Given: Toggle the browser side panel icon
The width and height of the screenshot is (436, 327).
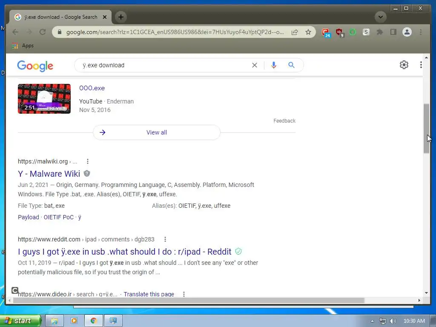Looking at the screenshot, I should pos(393,32).
